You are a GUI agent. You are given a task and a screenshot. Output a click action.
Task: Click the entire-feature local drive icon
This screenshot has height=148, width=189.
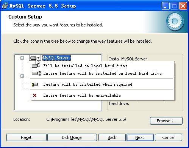pos(36,73)
